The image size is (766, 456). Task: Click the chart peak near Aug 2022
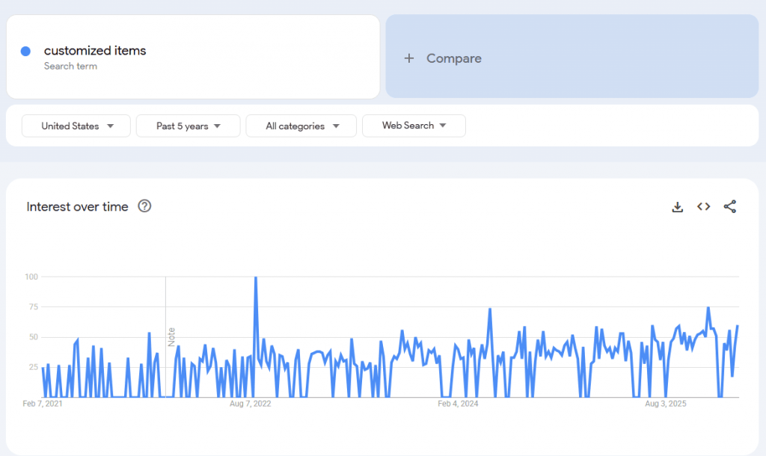click(x=254, y=277)
